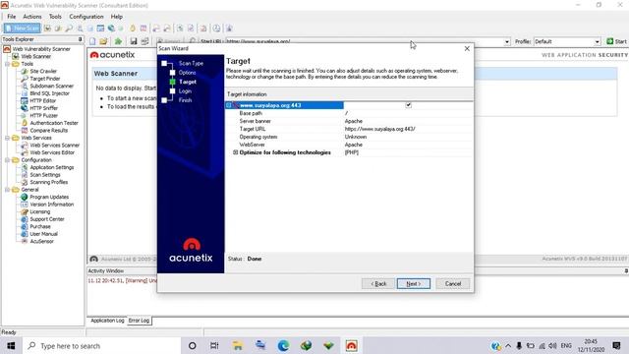
Task: Switch to Application Log tab
Action: 107,321
